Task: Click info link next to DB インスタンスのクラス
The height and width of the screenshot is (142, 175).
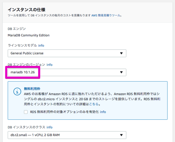Action: (49, 127)
